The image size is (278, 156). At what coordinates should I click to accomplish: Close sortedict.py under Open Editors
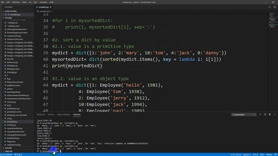click(x=6, y=14)
